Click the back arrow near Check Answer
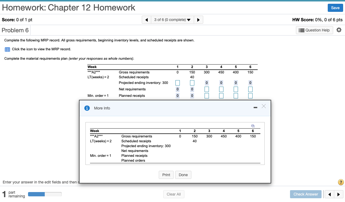Viewport: 345px width, 202px height. click(x=329, y=194)
